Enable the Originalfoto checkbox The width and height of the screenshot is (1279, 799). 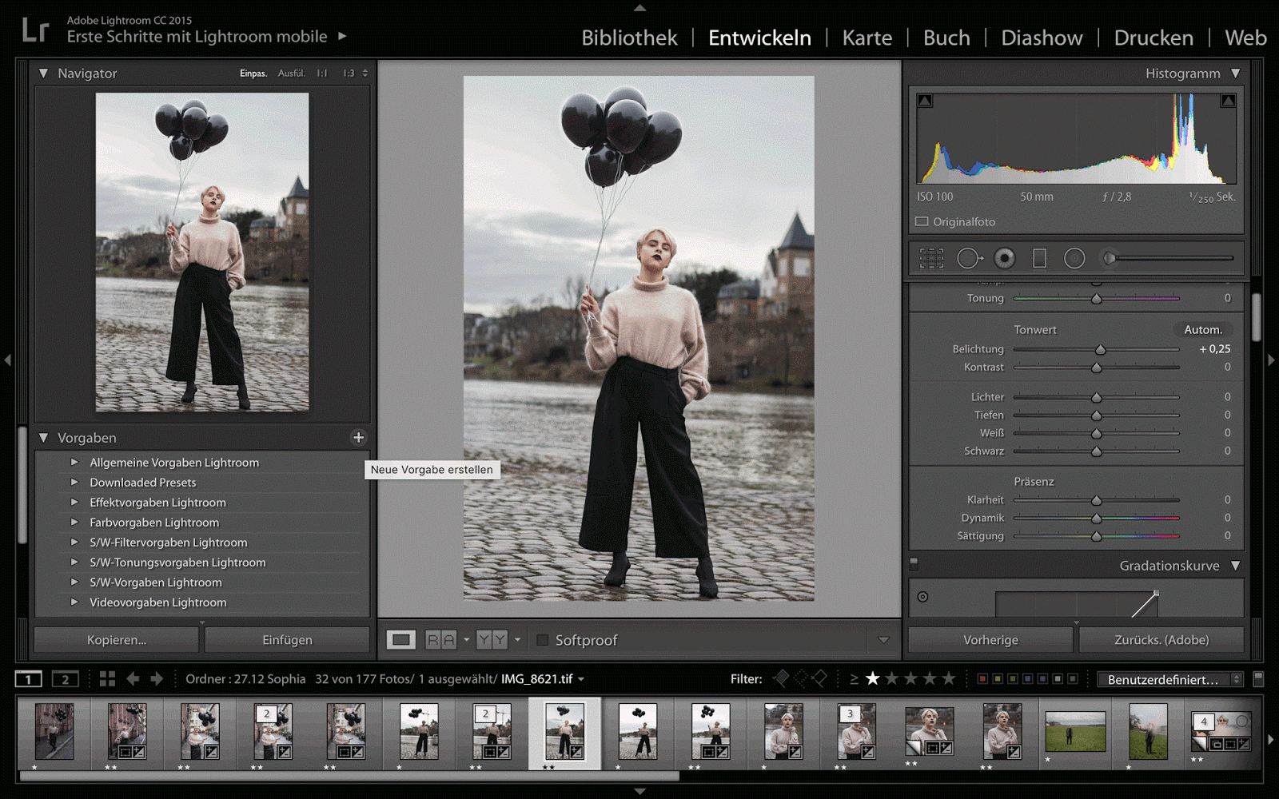tap(922, 221)
